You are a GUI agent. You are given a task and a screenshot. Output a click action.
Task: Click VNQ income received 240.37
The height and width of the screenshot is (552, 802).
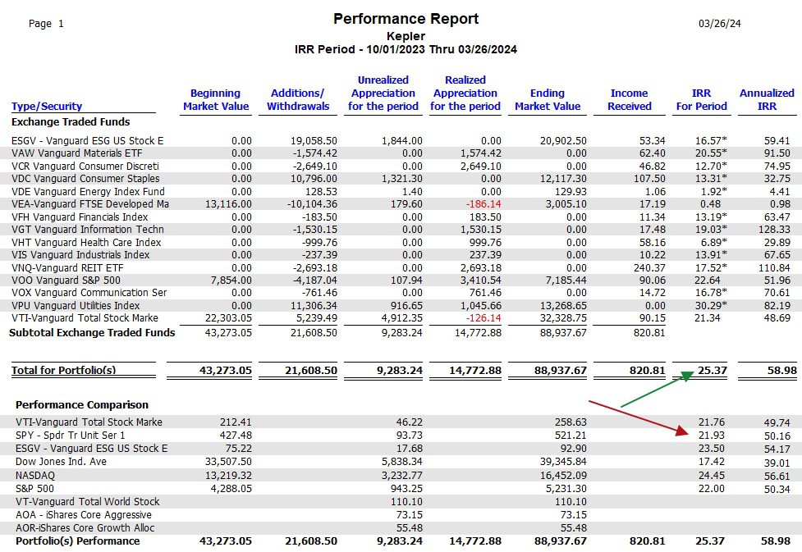click(649, 268)
